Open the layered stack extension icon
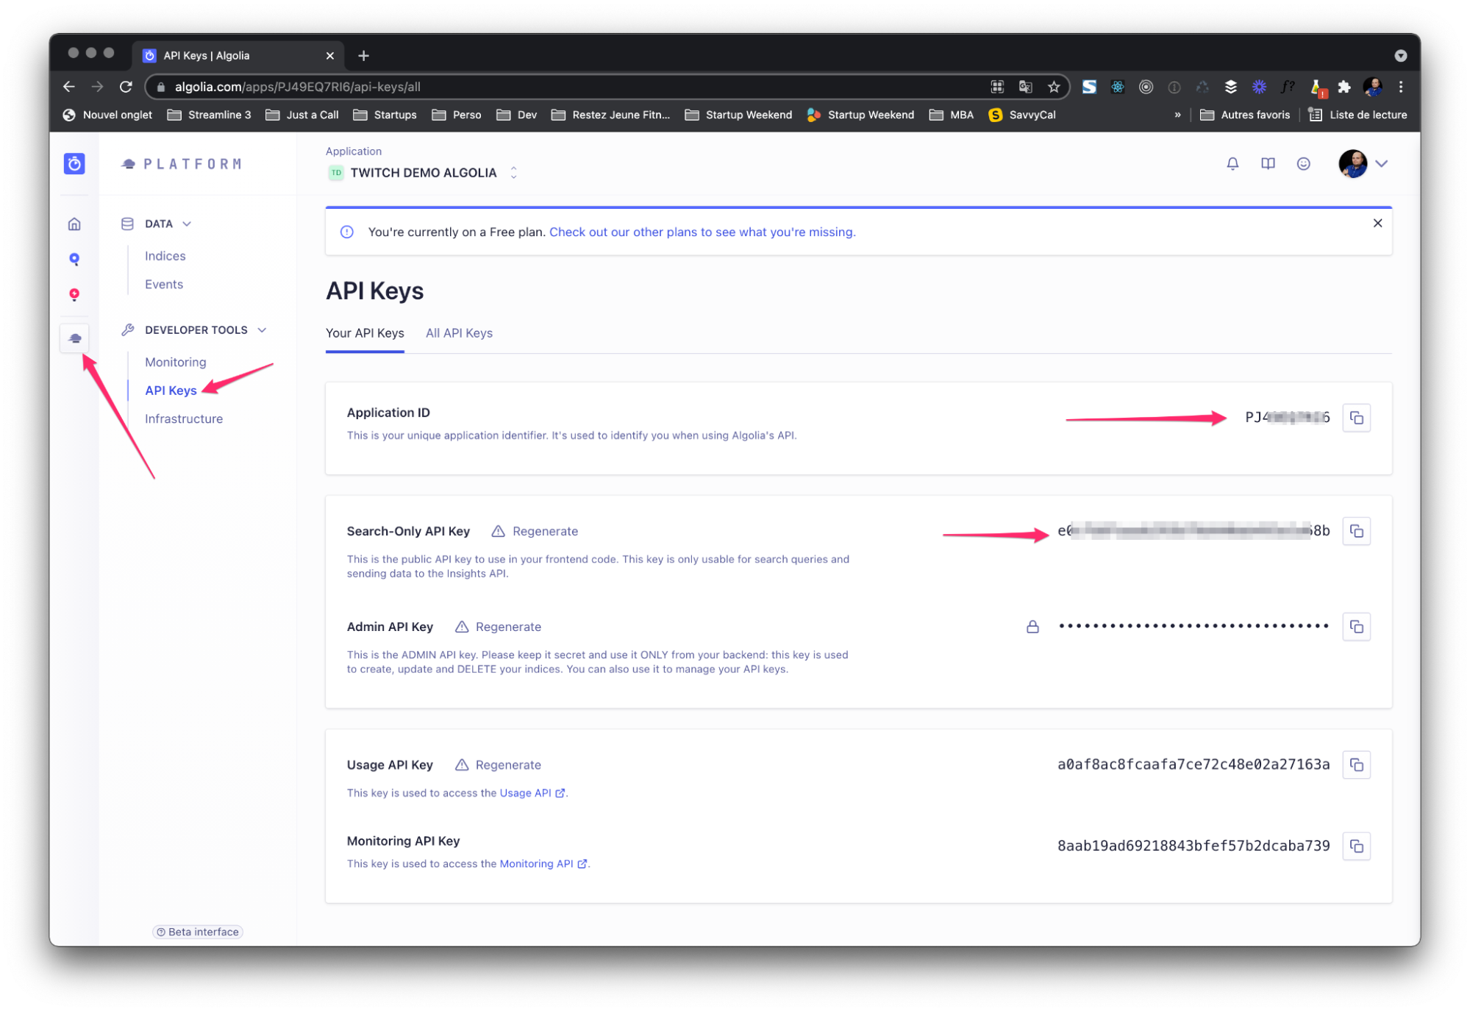 click(1230, 87)
